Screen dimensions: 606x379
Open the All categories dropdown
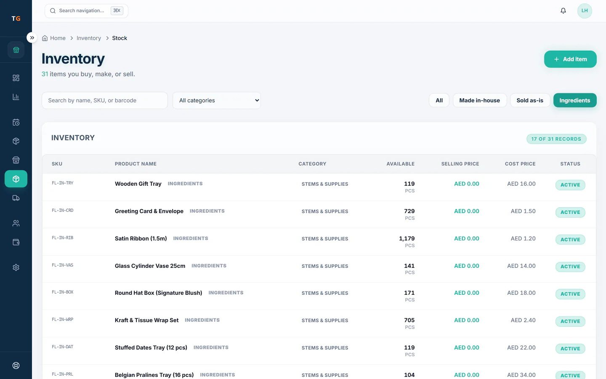(217, 101)
